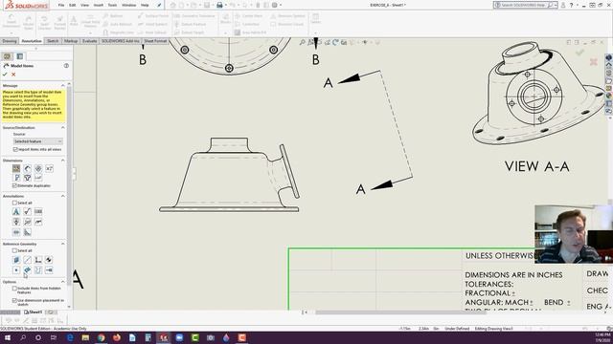The width and height of the screenshot is (613, 344).
Task: Switch to the FeatureManager tree panel tab
Action: [x=7, y=56]
